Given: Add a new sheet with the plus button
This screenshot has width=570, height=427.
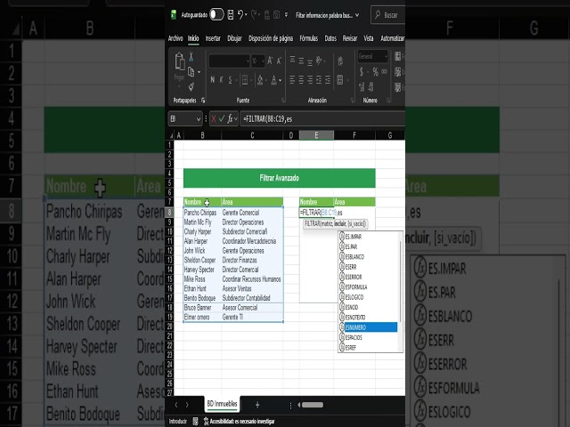Looking at the screenshot, I should [257, 405].
